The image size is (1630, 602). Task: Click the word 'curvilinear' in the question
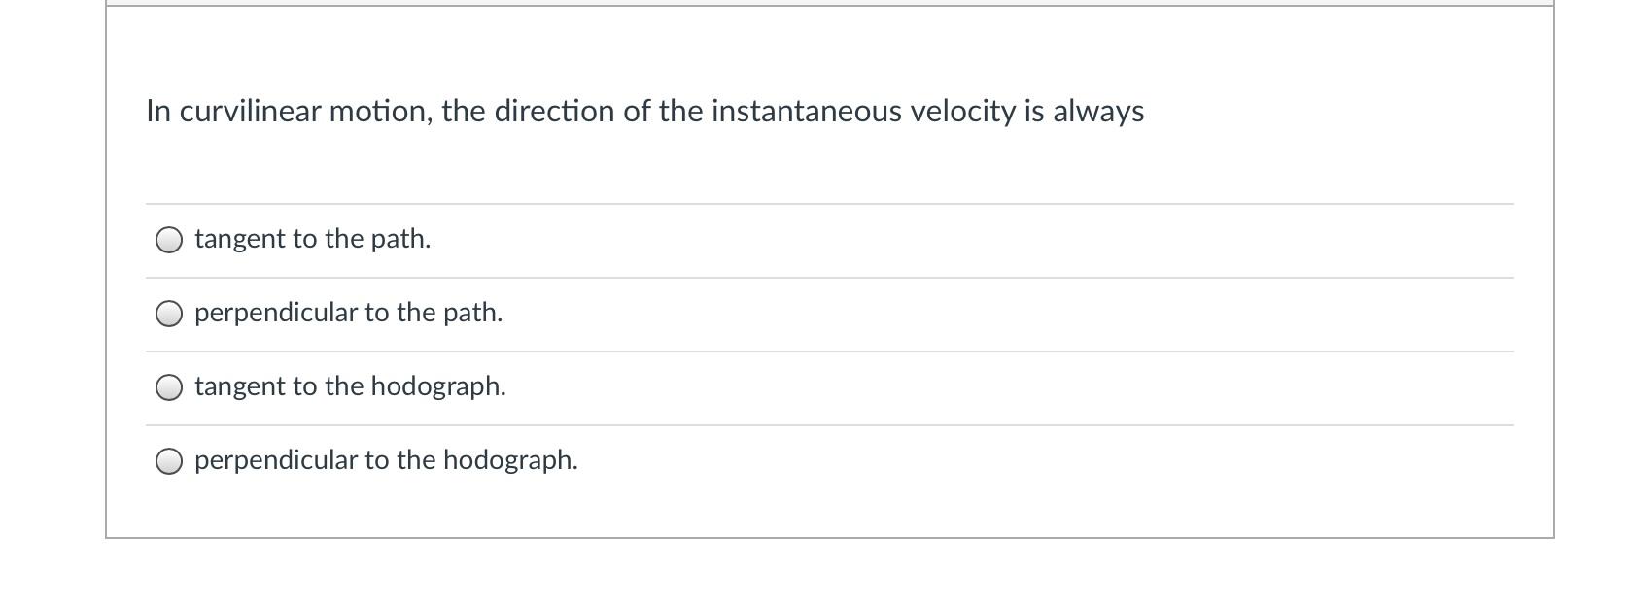point(250,112)
